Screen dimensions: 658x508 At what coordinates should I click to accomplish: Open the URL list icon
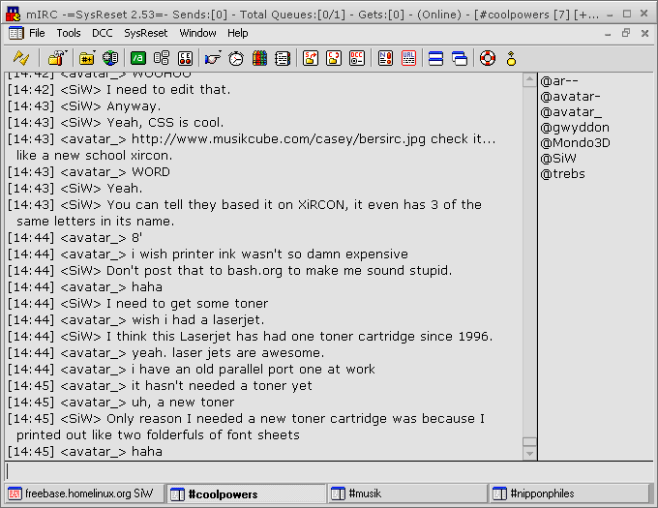click(408, 58)
